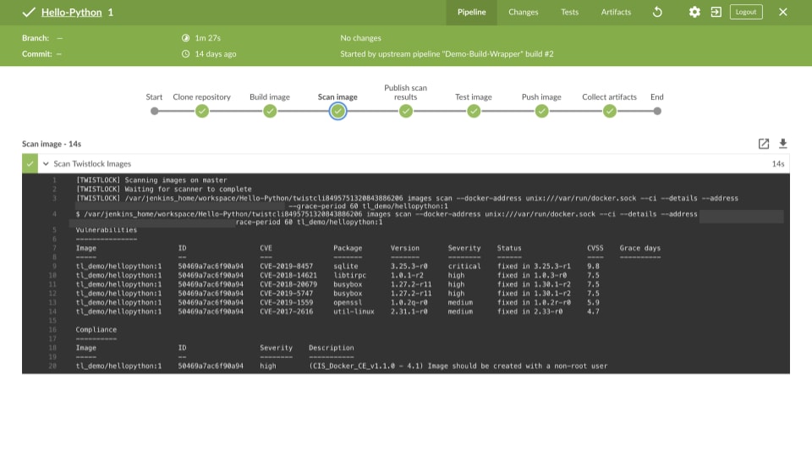
Task: Click the Scan image stage node
Action: pyautogui.click(x=337, y=111)
